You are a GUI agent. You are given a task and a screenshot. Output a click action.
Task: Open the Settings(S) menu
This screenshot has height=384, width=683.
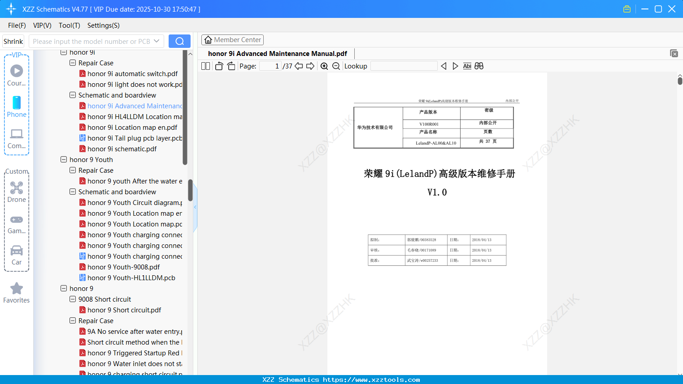tap(104, 26)
